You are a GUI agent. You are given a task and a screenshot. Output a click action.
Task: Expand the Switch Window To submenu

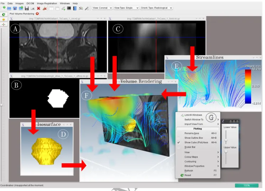pos(198,120)
